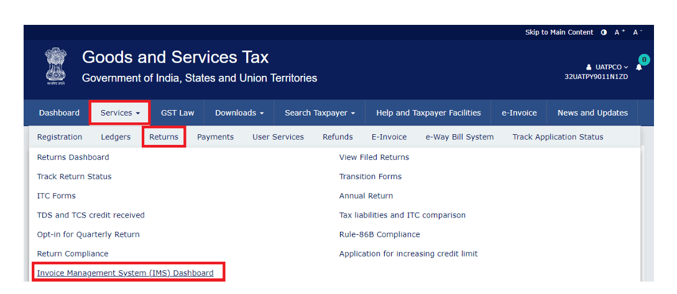Select the Returns submenu tab
The height and width of the screenshot is (294, 677).
[x=164, y=137]
